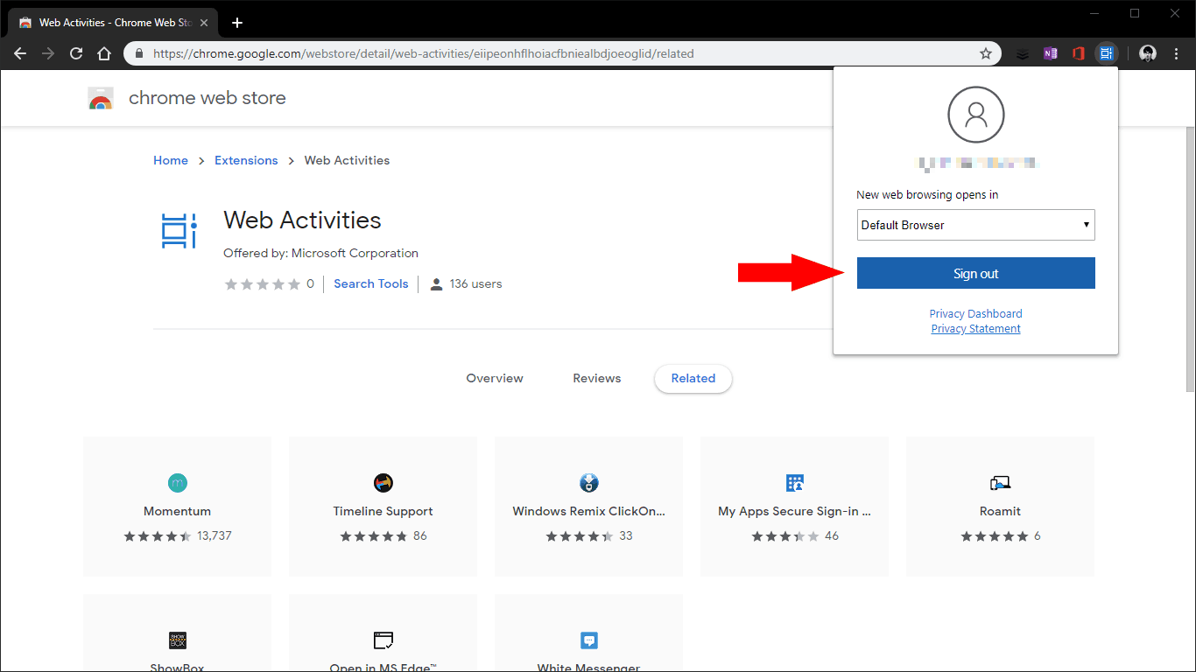
Task: Open the Momentum card title
Action: pyautogui.click(x=178, y=511)
